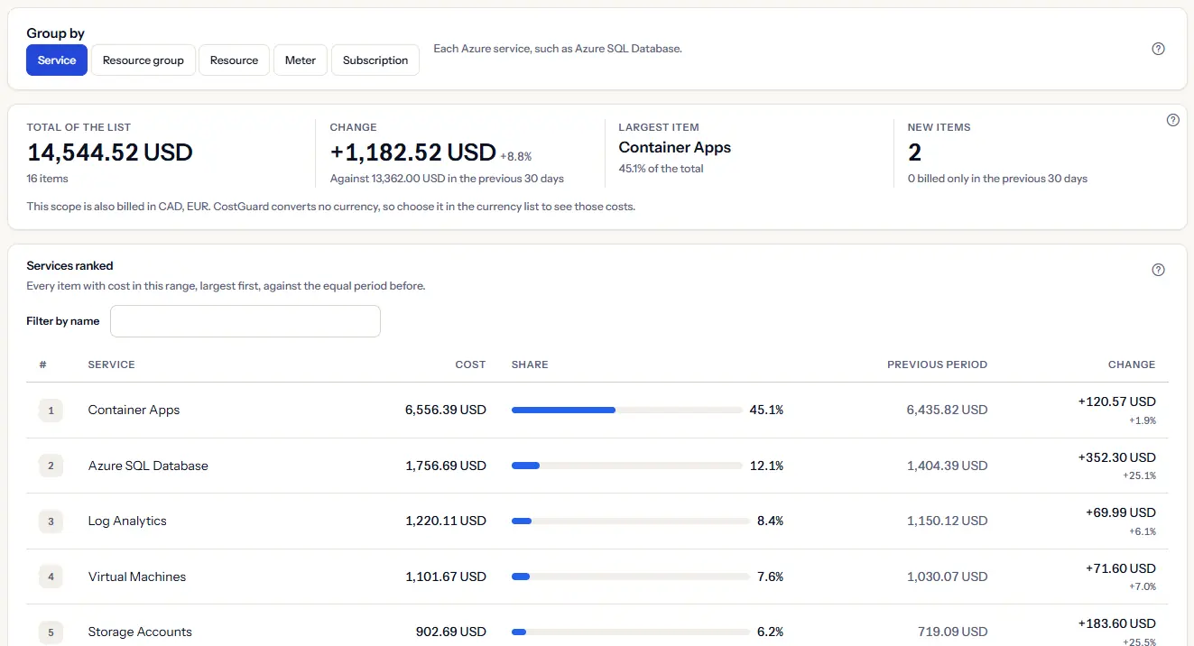Group costs by Subscription
1194x646 pixels.
pyautogui.click(x=375, y=60)
